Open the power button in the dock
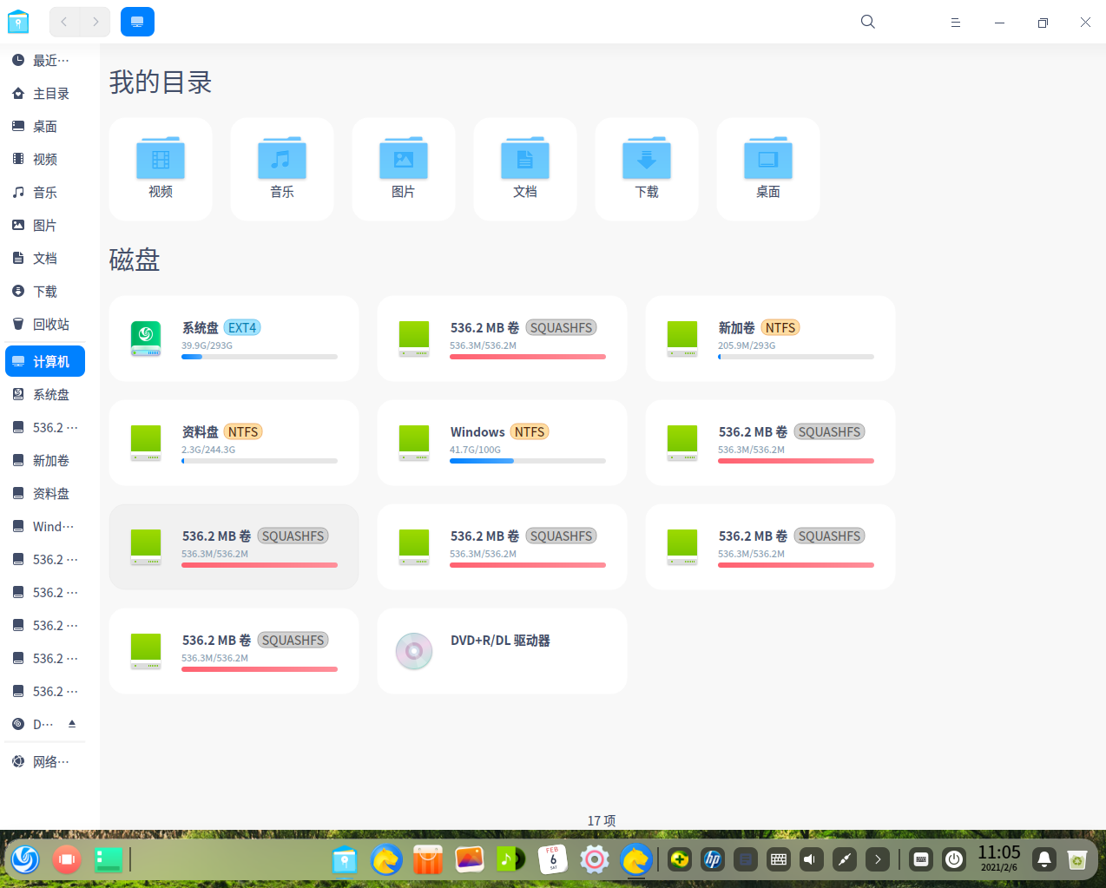The width and height of the screenshot is (1106, 888). click(x=954, y=859)
